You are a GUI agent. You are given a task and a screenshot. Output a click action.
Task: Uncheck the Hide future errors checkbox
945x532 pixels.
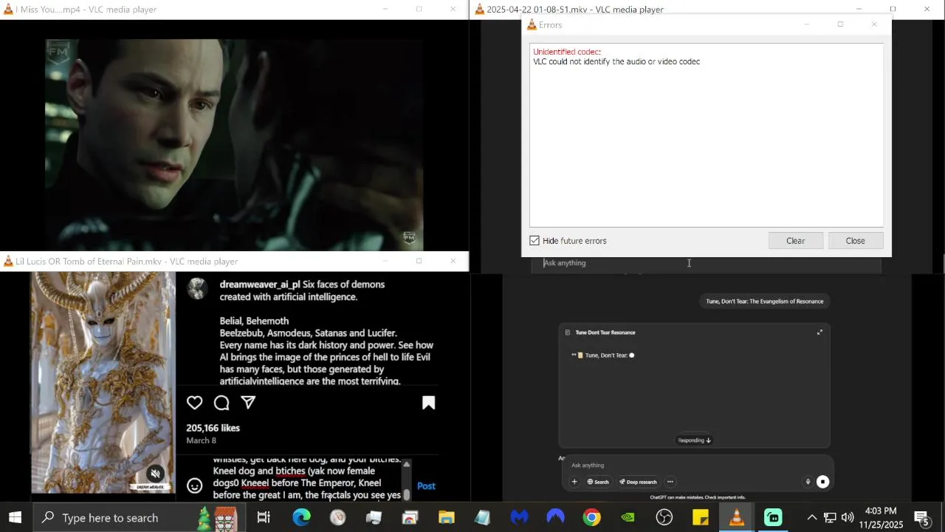(x=535, y=241)
